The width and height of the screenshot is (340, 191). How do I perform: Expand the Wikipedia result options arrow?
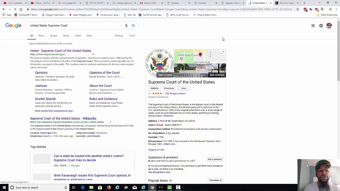click(x=110, y=122)
